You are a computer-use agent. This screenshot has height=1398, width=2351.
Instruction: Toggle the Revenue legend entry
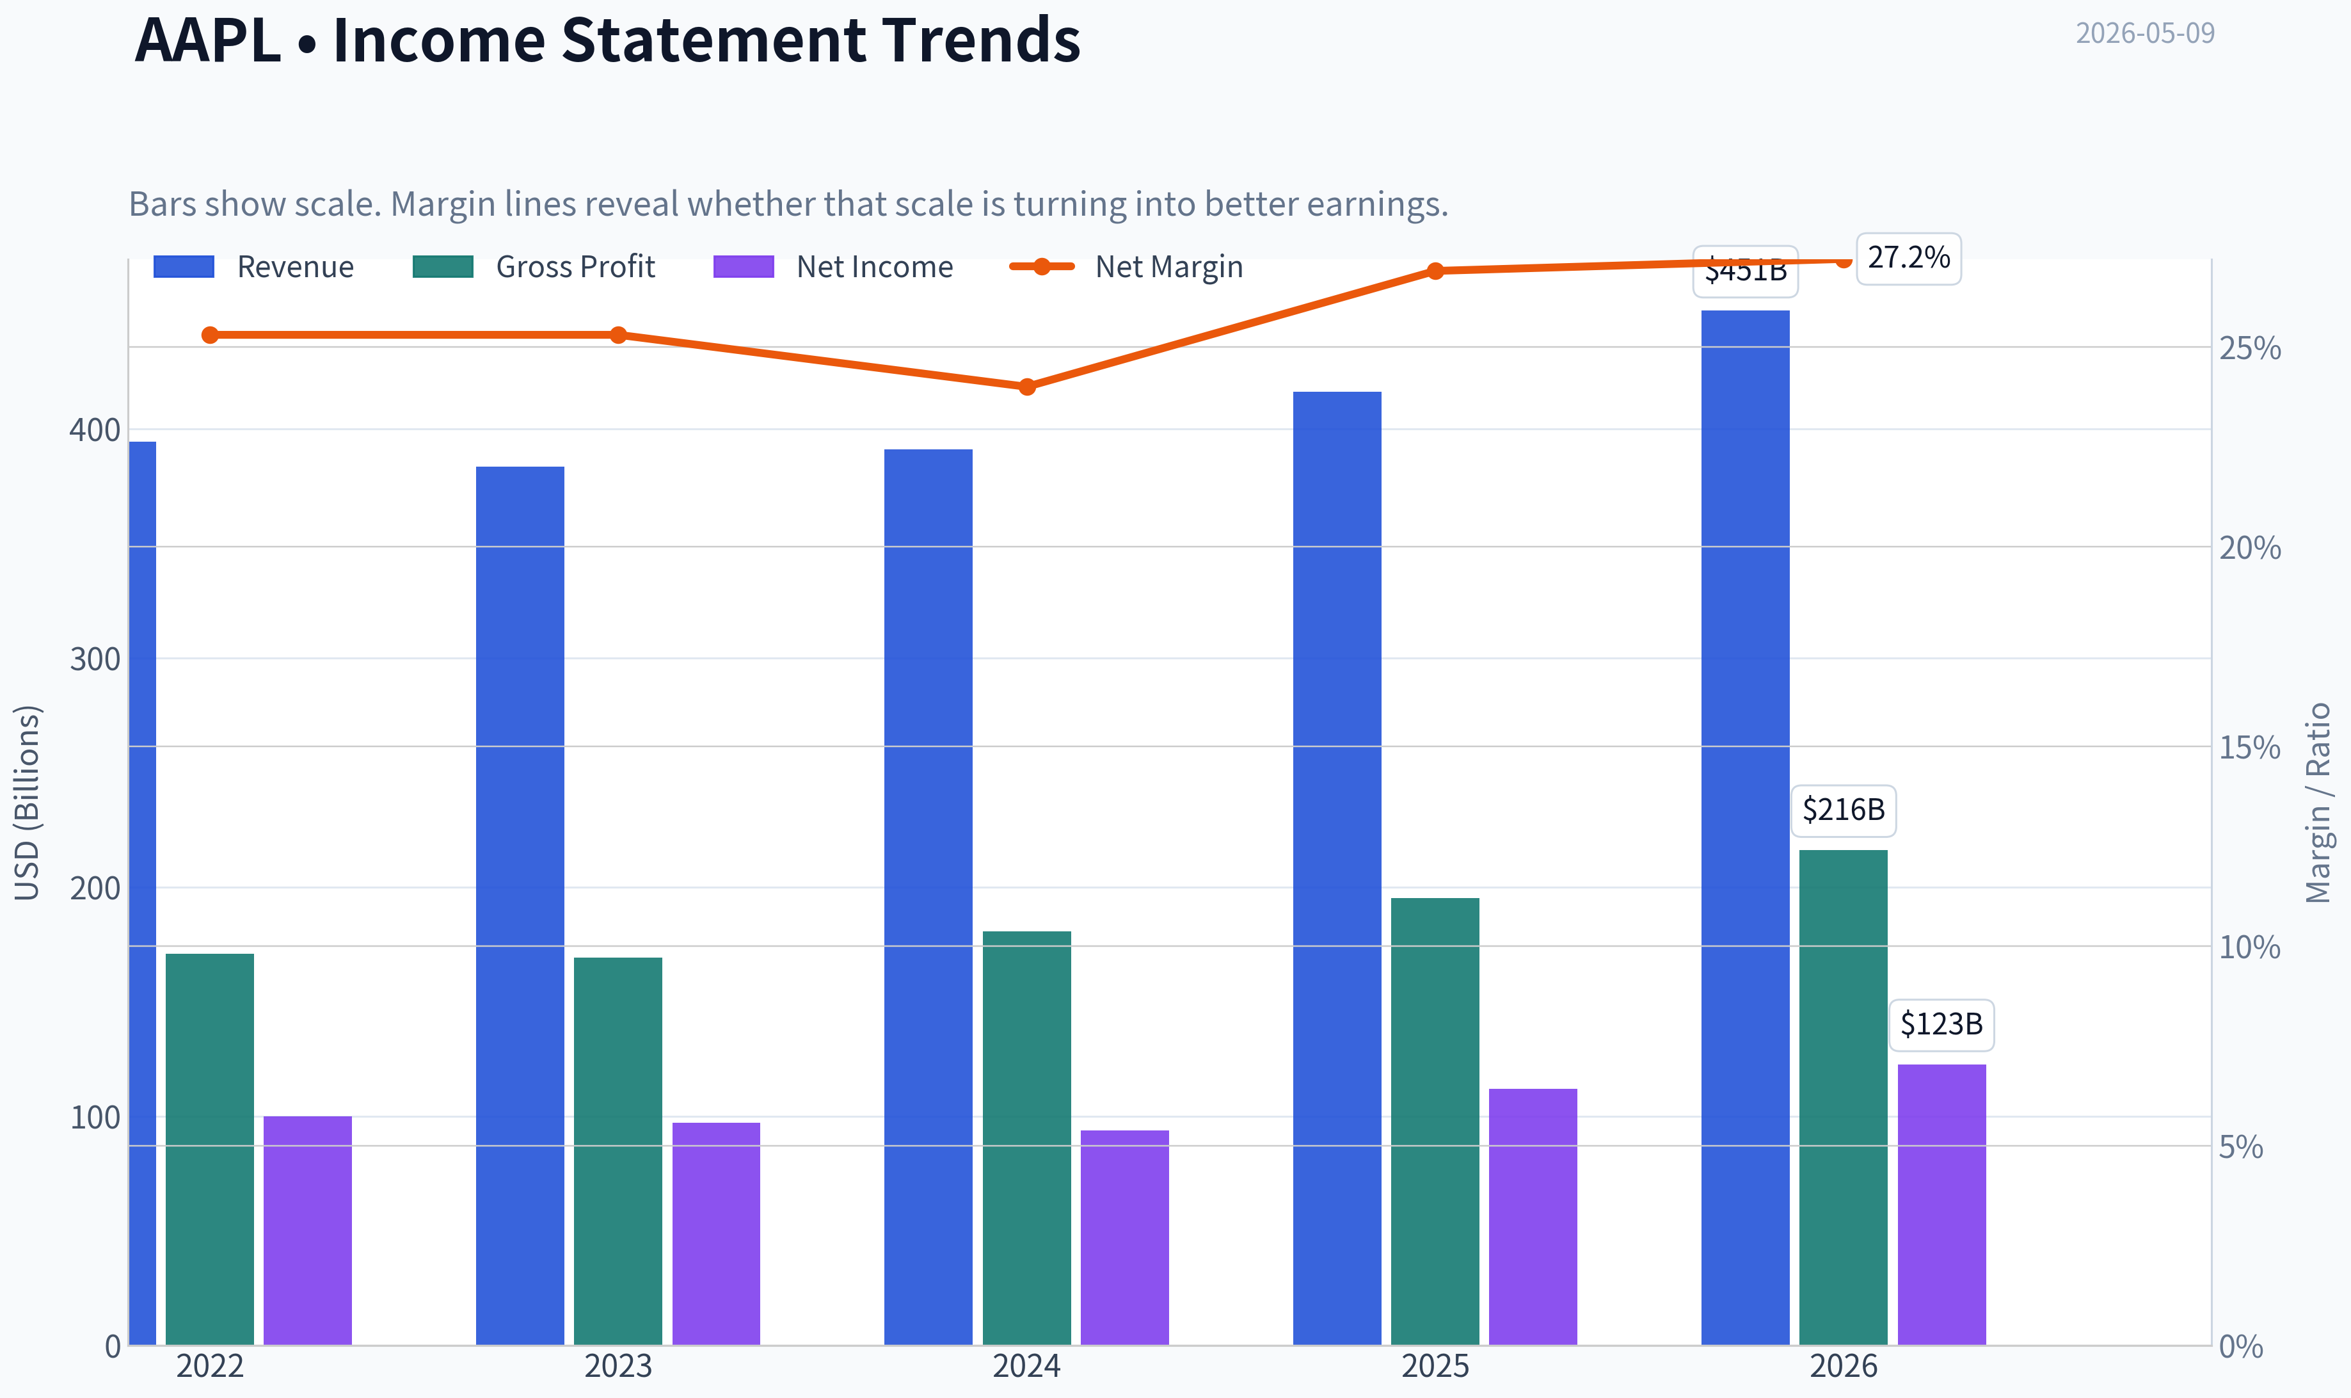(x=253, y=266)
